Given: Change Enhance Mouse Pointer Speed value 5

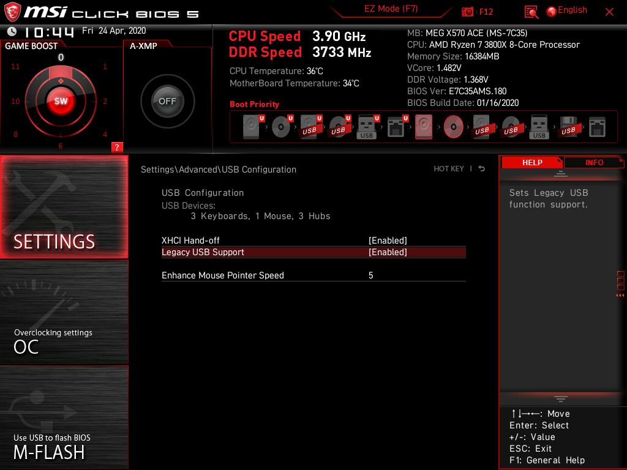Looking at the screenshot, I should (x=370, y=275).
